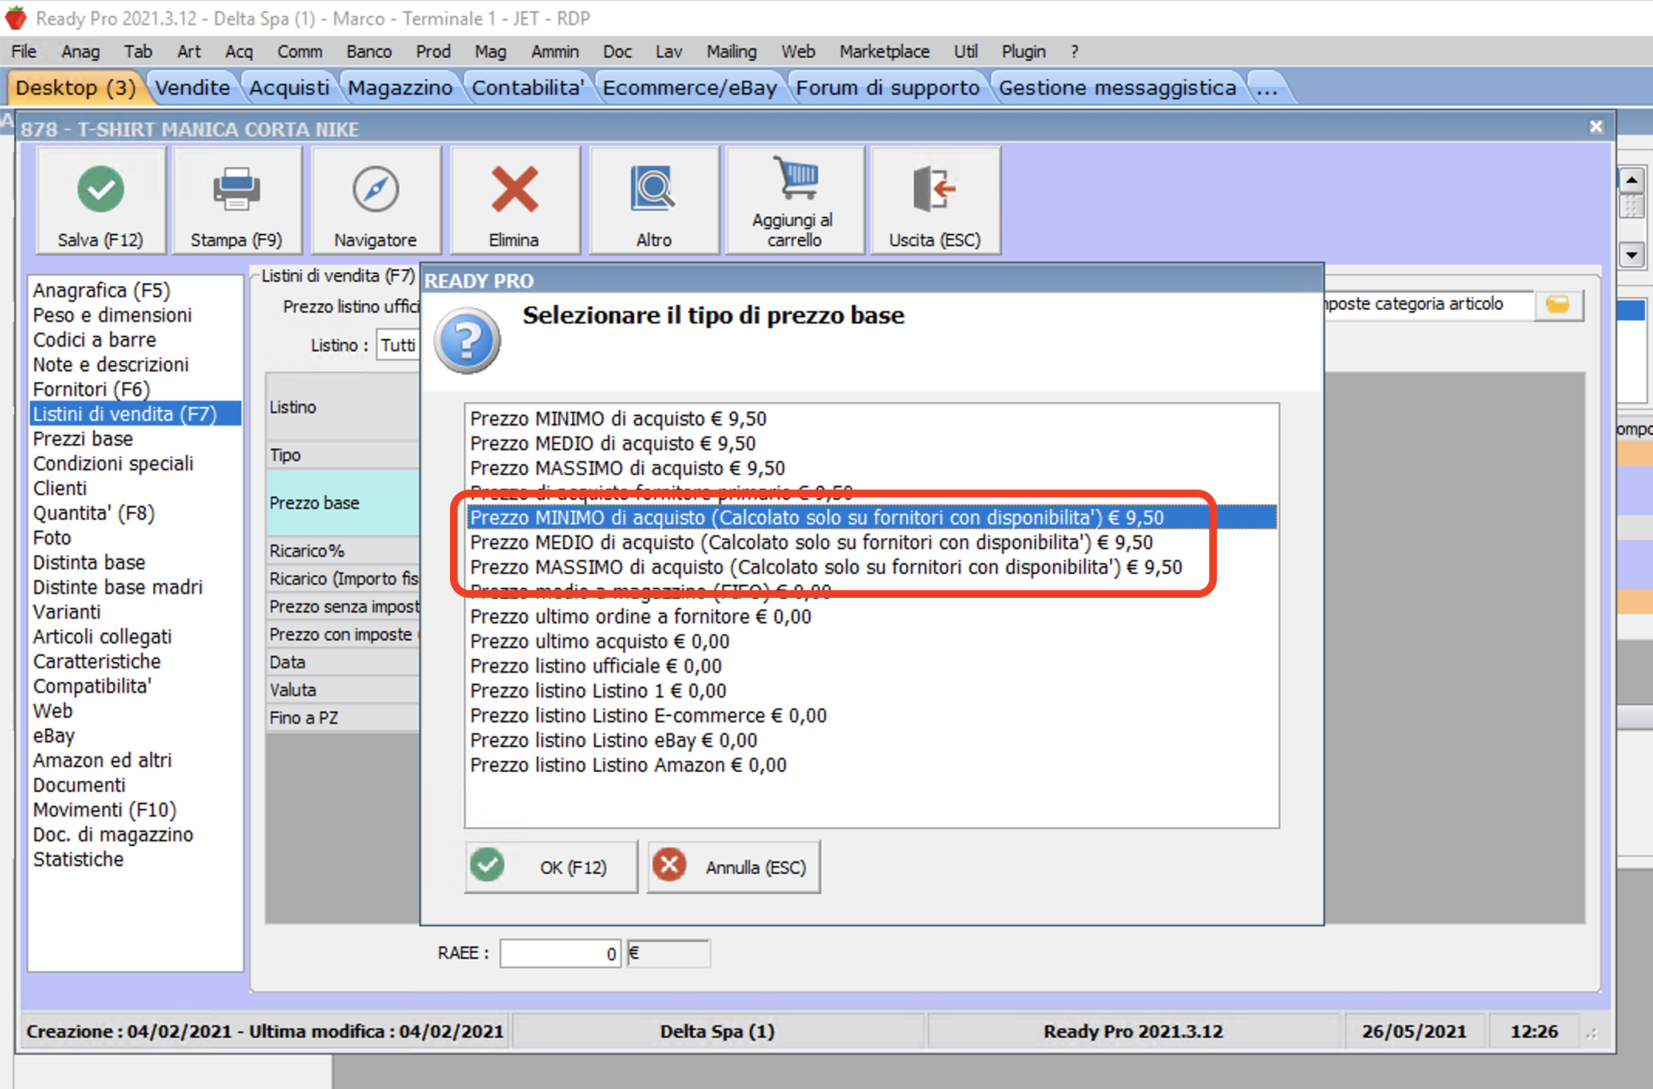Image resolution: width=1653 pixels, height=1089 pixels.
Task: Switch to the Magazzino tab
Action: pyautogui.click(x=400, y=87)
